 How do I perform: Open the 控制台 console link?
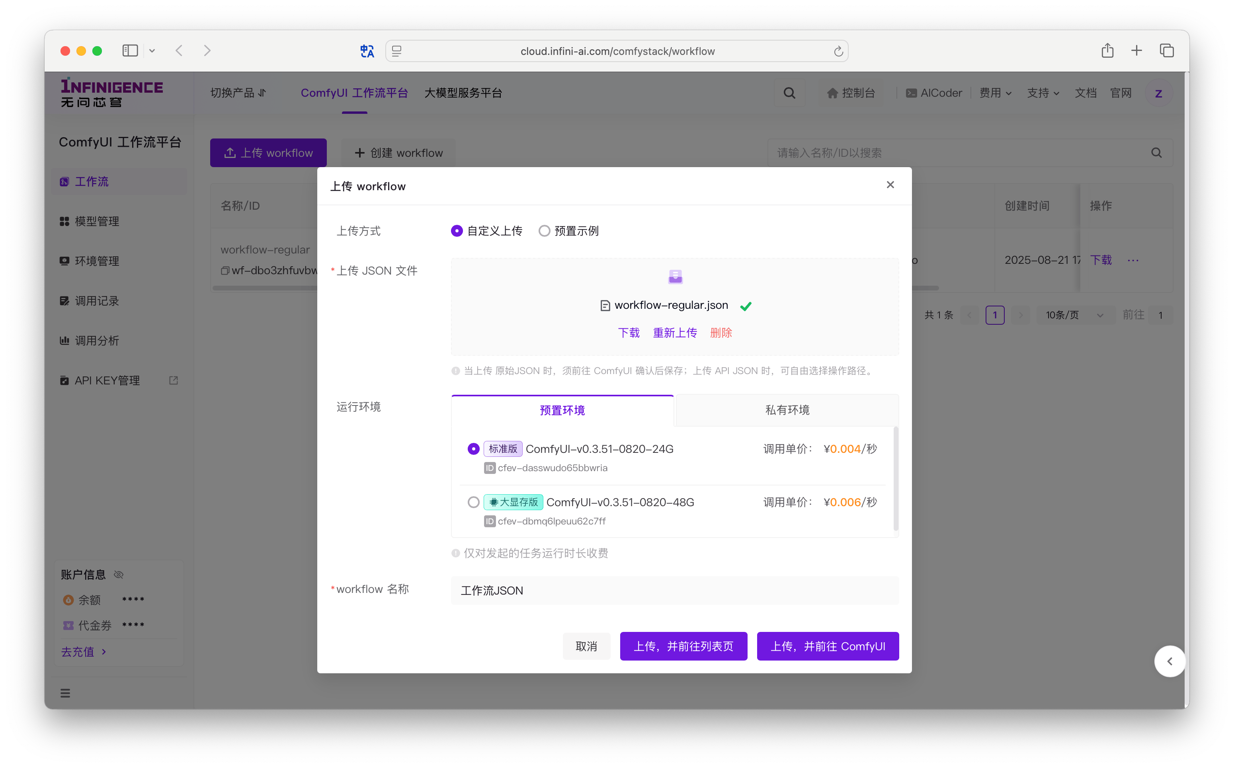coord(851,93)
